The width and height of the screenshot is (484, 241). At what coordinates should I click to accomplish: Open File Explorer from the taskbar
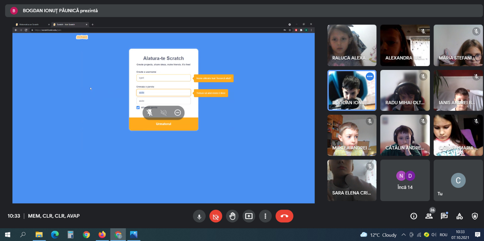click(39, 235)
